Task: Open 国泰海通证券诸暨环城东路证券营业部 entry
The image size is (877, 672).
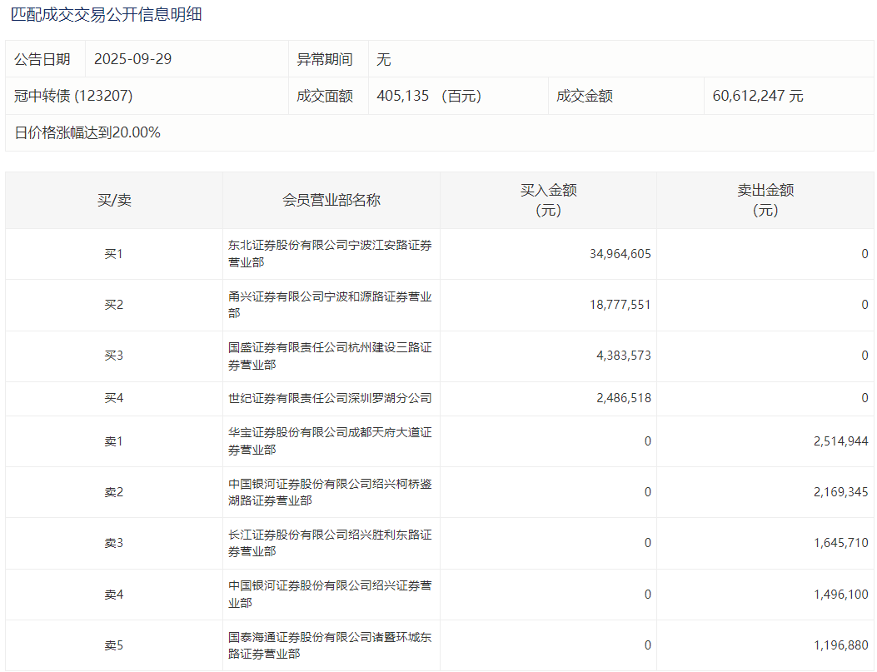Action: pyautogui.click(x=330, y=645)
